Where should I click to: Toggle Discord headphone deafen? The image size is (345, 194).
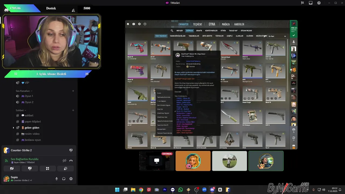[64, 179]
